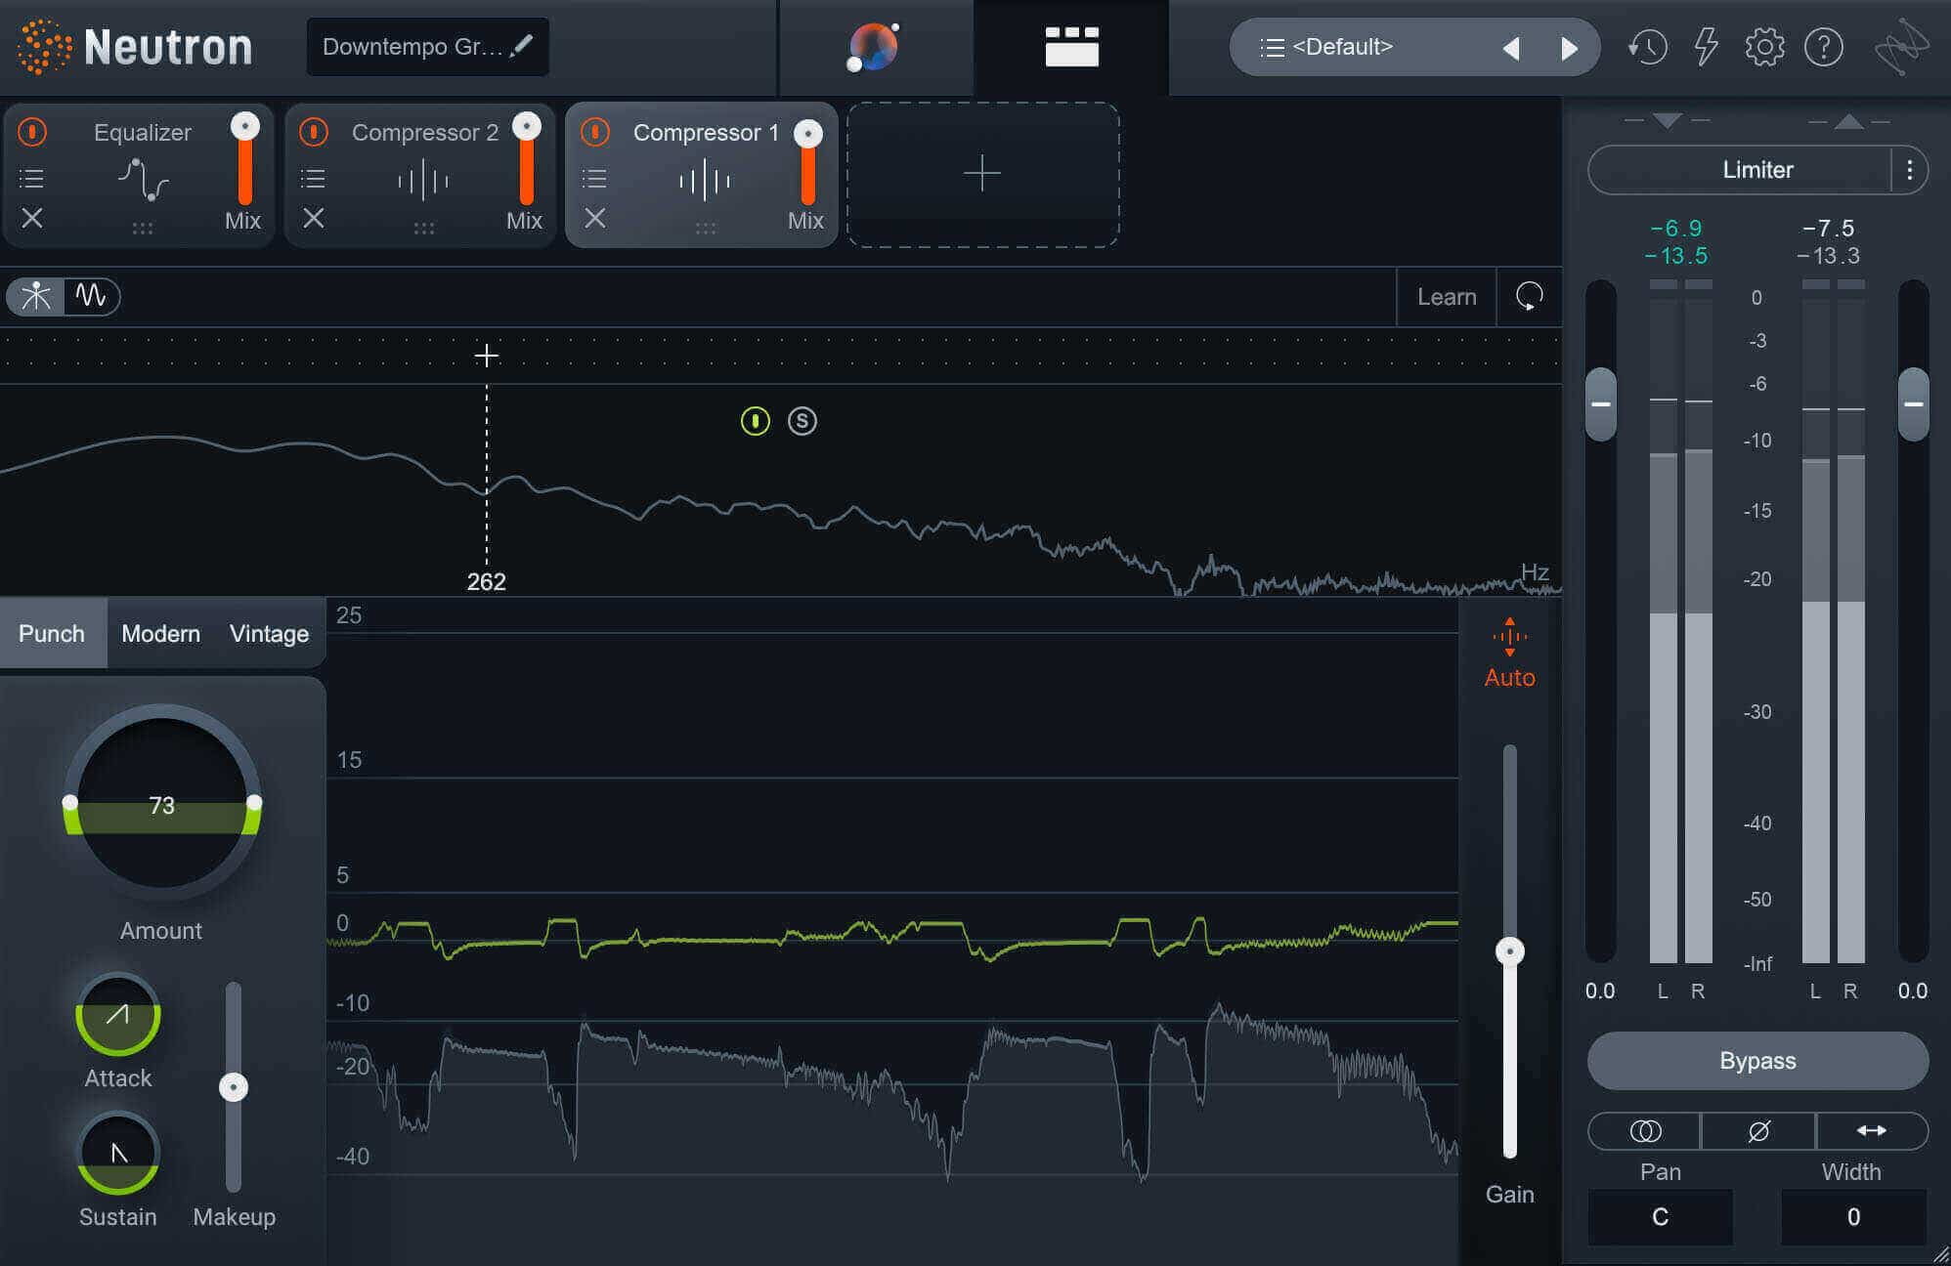Click the Bypass button
Viewport: 1951px width, 1266px height.
click(1757, 1061)
